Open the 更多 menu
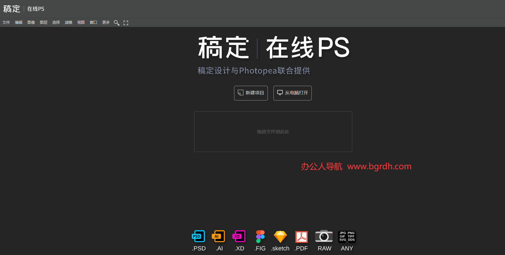The height and width of the screenshot is (255, 505). tap(106, 22)
